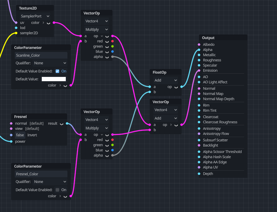The width and height of the screenshot is (277, 212).
Task: Click the yellow sampler2D input port
Action: point(16,33)
